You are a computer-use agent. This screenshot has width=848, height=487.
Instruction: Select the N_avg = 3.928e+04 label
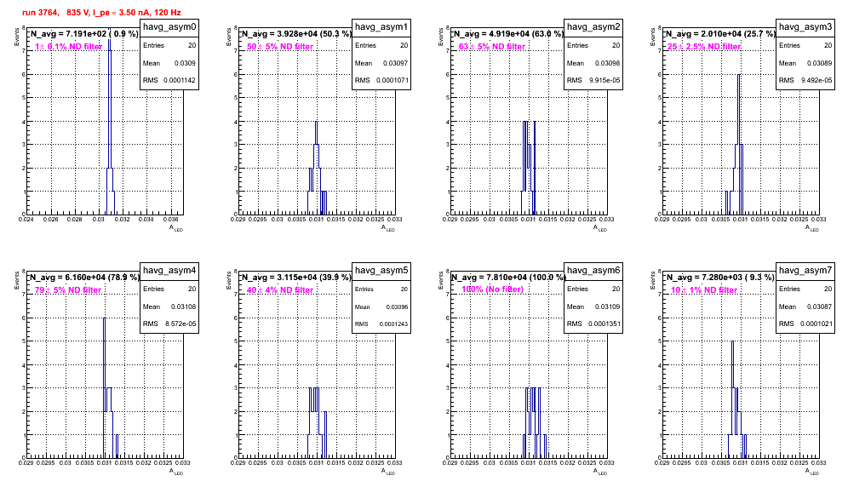click(296, 34)
